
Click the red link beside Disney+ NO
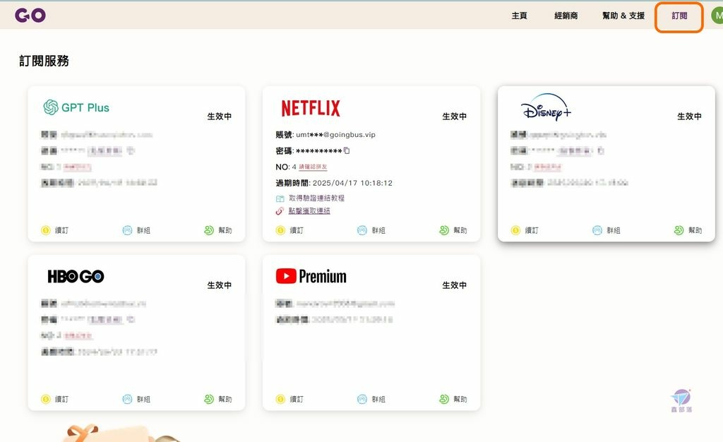(548, 167)
